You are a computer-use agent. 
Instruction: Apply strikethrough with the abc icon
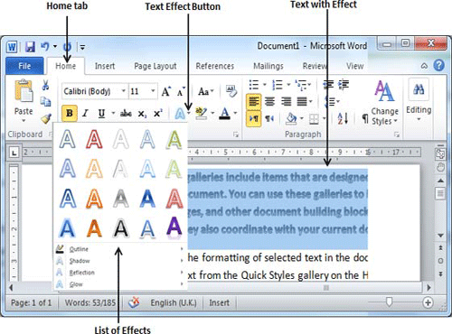(126, 114)
